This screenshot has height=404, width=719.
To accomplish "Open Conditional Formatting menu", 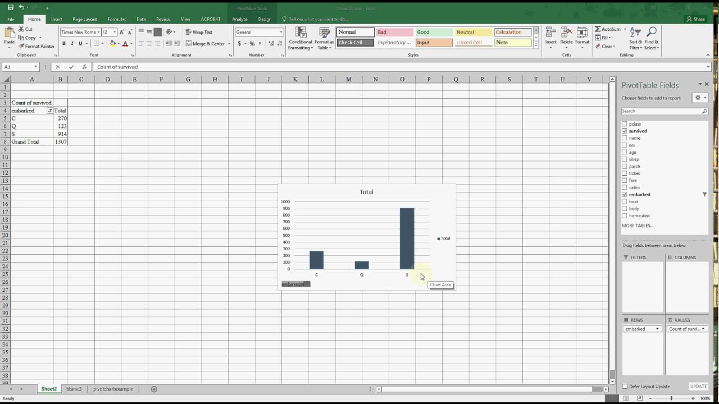I will pyautogui.click(x=300, y=38).
